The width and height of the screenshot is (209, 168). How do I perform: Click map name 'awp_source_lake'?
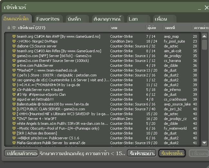coord(177,104)
